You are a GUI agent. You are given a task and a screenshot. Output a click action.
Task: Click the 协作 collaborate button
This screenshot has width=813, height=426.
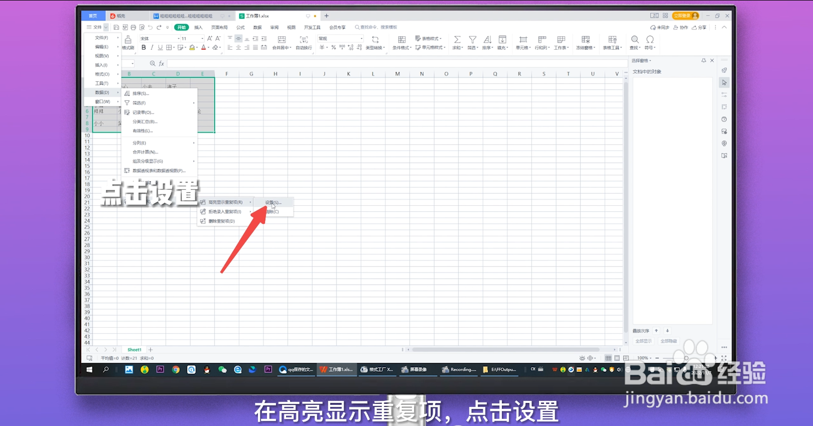681,27
